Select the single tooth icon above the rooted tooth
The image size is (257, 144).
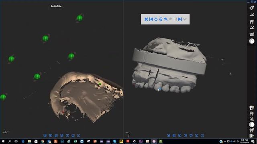[252, 108]
